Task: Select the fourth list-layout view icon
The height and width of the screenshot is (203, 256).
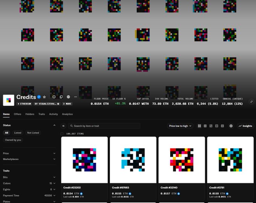Action: [216, 126]
